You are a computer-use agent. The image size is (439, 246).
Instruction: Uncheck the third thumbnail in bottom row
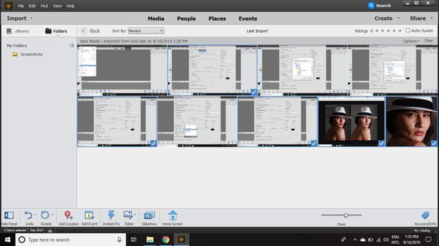pyautogui.click(x=314, y=143)
